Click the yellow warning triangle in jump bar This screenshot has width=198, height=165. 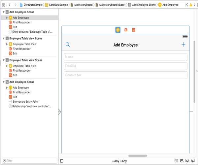[190, 5]
